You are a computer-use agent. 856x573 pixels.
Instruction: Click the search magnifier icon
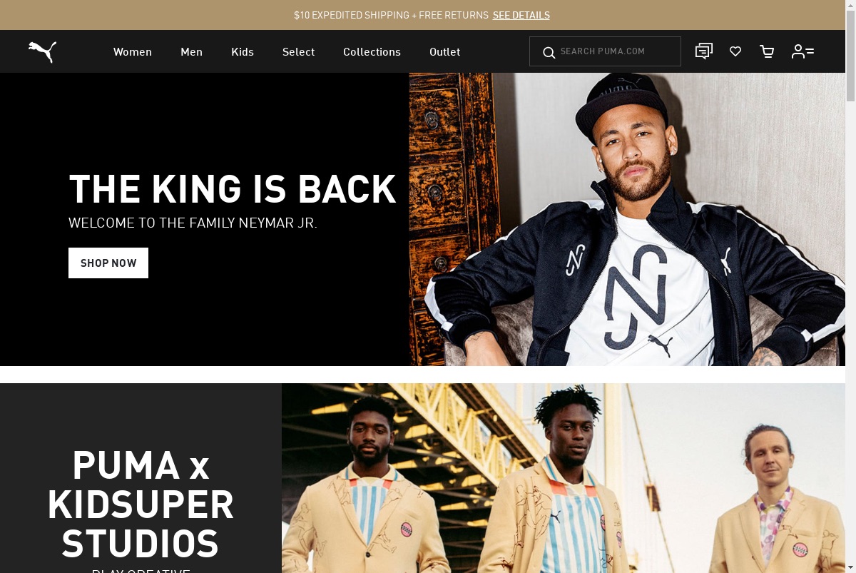coord(549,52)
